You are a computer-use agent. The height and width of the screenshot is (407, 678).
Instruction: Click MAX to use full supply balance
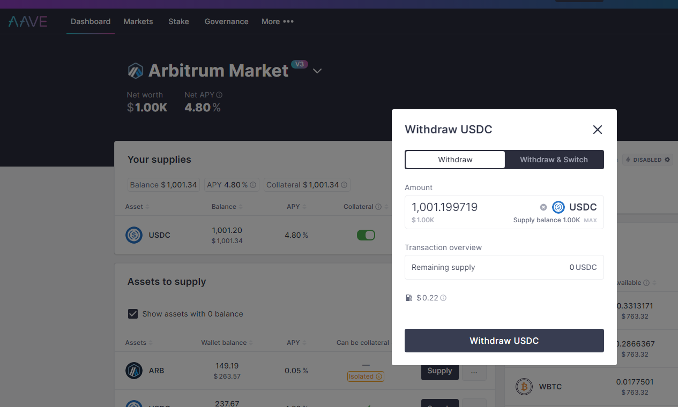click(590, 220)
